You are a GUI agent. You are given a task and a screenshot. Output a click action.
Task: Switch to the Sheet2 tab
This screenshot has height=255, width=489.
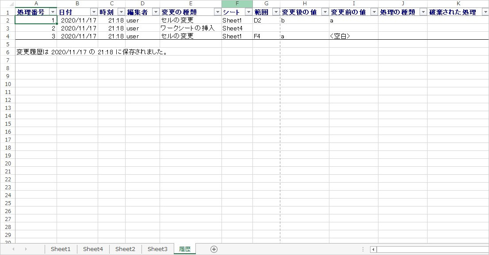coord(125,249)
